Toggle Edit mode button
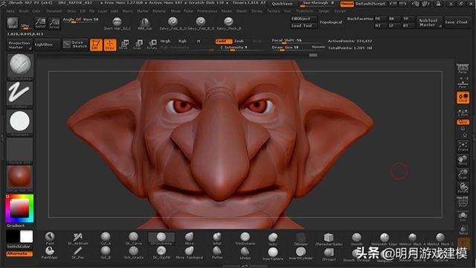Image resolution: width=476 pixels, height=268 pixels. pyautogui.click(x=96, y=45)
